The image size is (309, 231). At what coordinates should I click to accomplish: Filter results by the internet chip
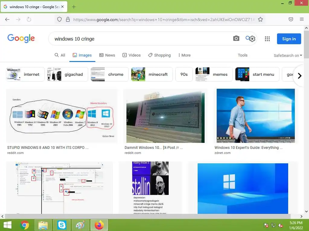(x=25, y=74)
